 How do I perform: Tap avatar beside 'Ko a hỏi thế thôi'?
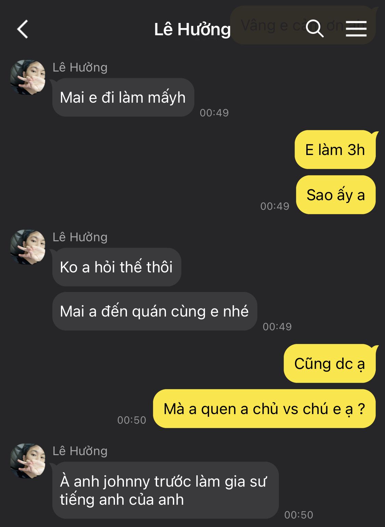click(x=28, y=247)
